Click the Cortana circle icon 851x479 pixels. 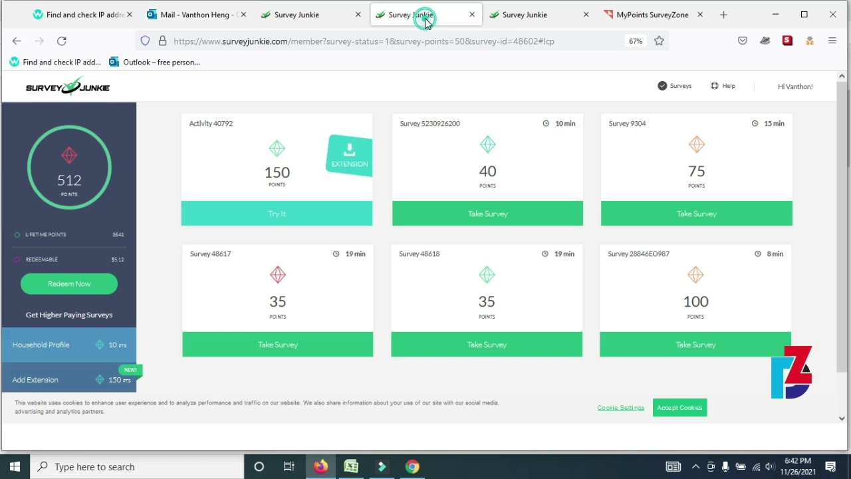coord(259,466)
